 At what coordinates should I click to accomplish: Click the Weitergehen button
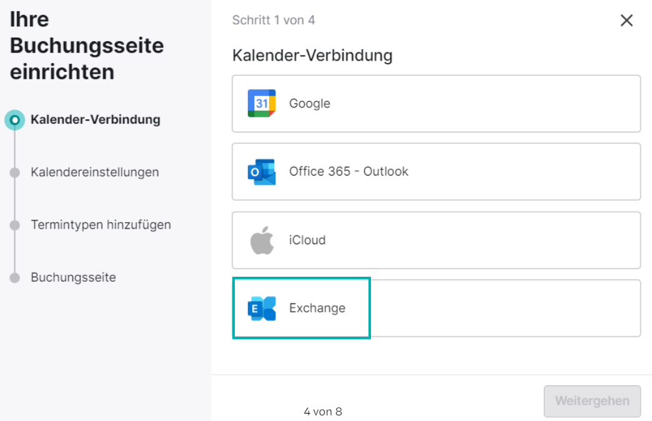click(x=592, y=401)
